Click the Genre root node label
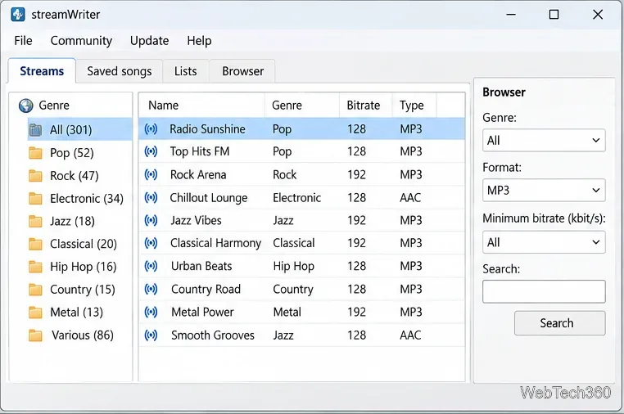 click(54, 106)
